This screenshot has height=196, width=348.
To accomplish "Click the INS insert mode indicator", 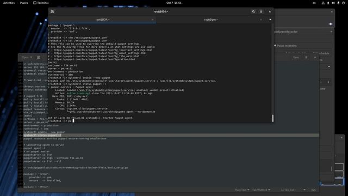I will click(x=313, y=190).
